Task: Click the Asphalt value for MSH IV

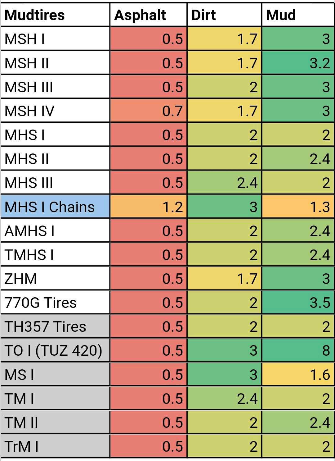Action: click(148, 111)
